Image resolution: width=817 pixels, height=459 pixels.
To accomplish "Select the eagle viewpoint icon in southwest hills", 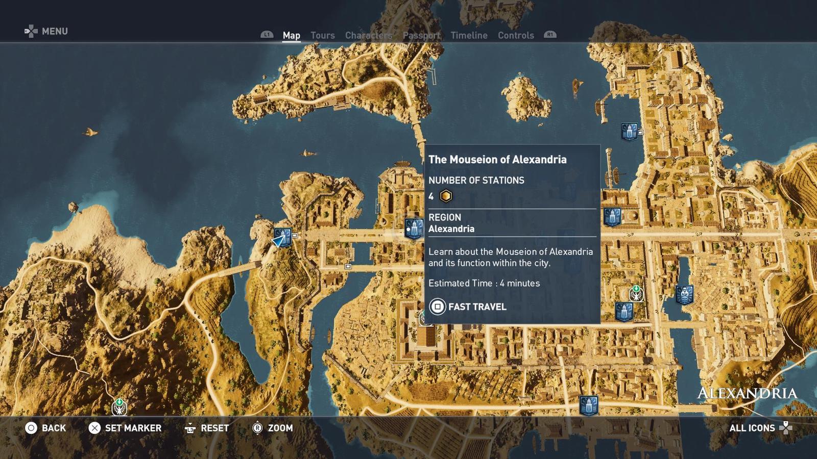I will pyautogui.click(x=119, y=406).
